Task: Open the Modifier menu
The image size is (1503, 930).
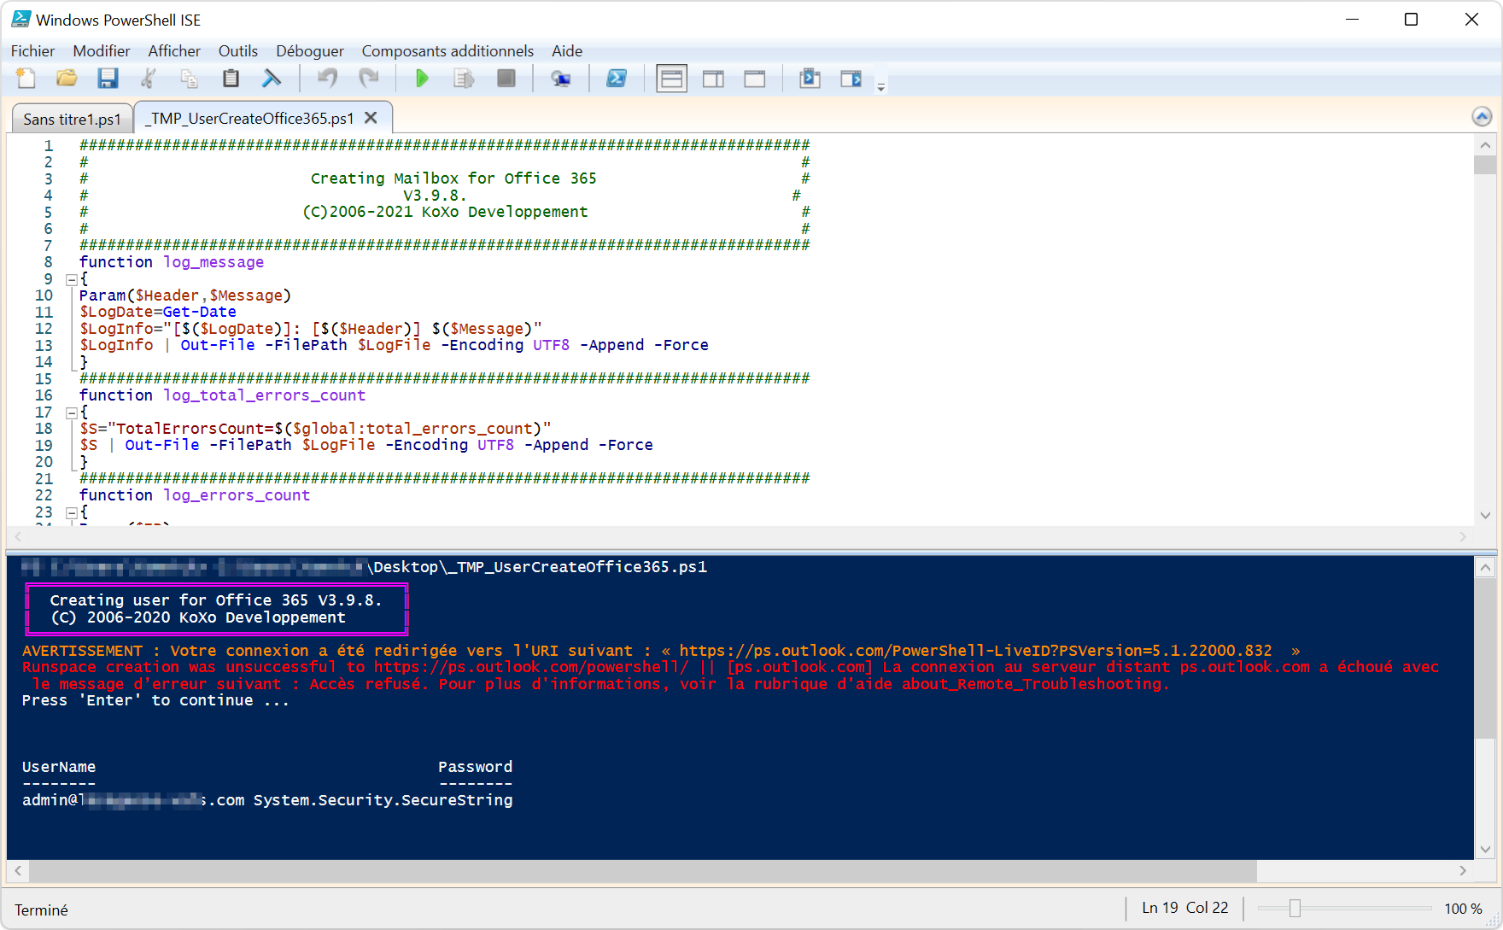Action: 102,51
